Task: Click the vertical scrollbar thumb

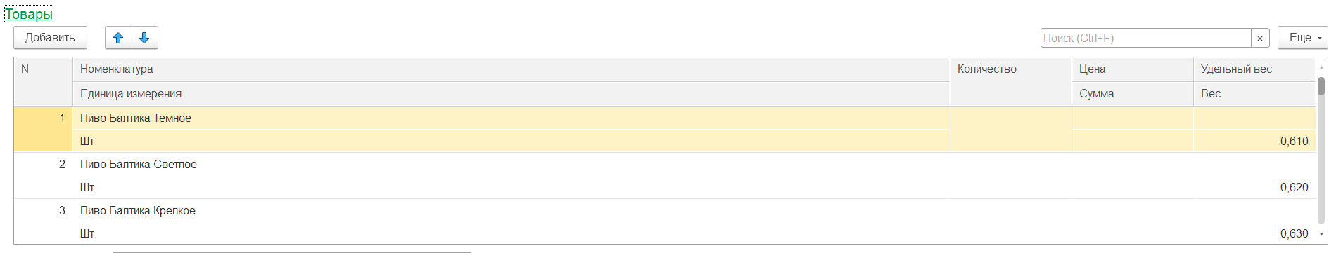Action: (x=1321, y=86)
